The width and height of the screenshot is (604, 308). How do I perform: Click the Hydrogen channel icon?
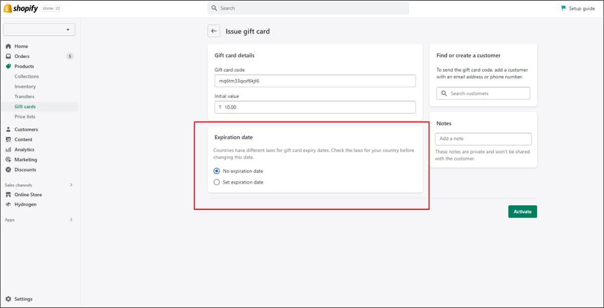(x=8, y=204)
